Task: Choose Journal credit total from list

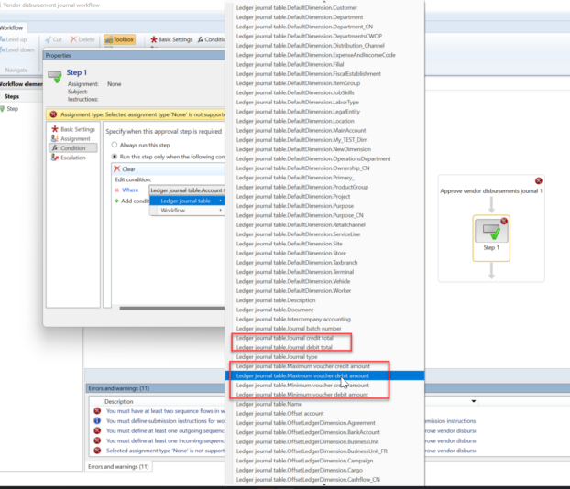Action: pos(282,338)
